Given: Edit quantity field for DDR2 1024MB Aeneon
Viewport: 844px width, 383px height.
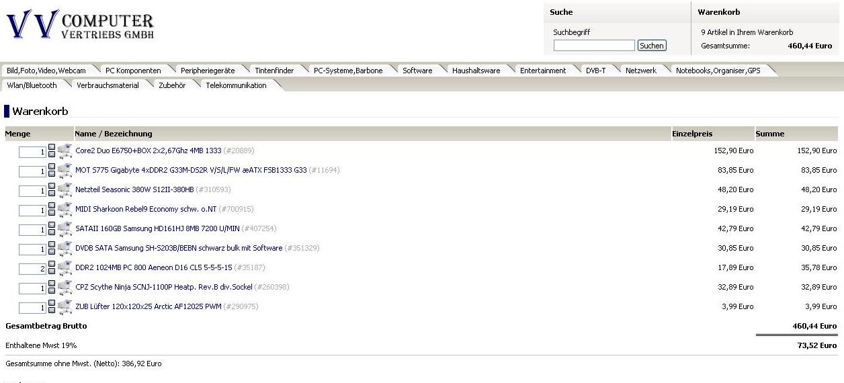Looking at the screenshot, I should (x=32, y=269).
